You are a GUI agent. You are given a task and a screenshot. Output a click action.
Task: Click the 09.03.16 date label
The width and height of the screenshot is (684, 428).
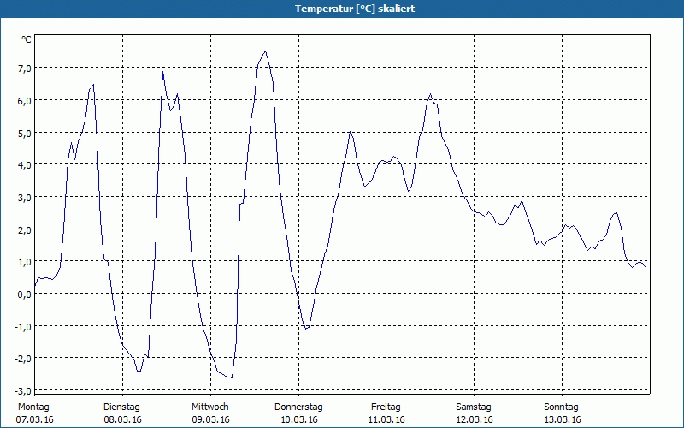210,420
